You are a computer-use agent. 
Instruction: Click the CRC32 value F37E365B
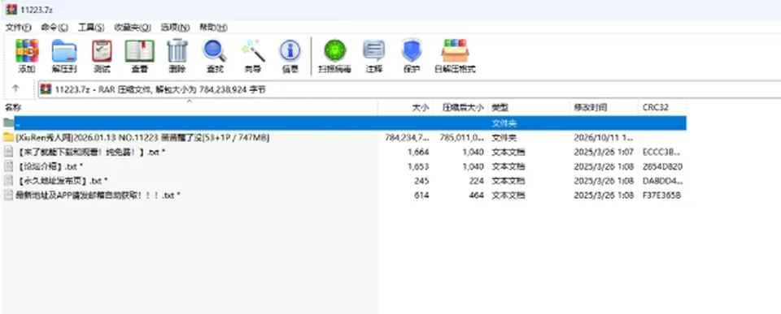tap(662, 196)
